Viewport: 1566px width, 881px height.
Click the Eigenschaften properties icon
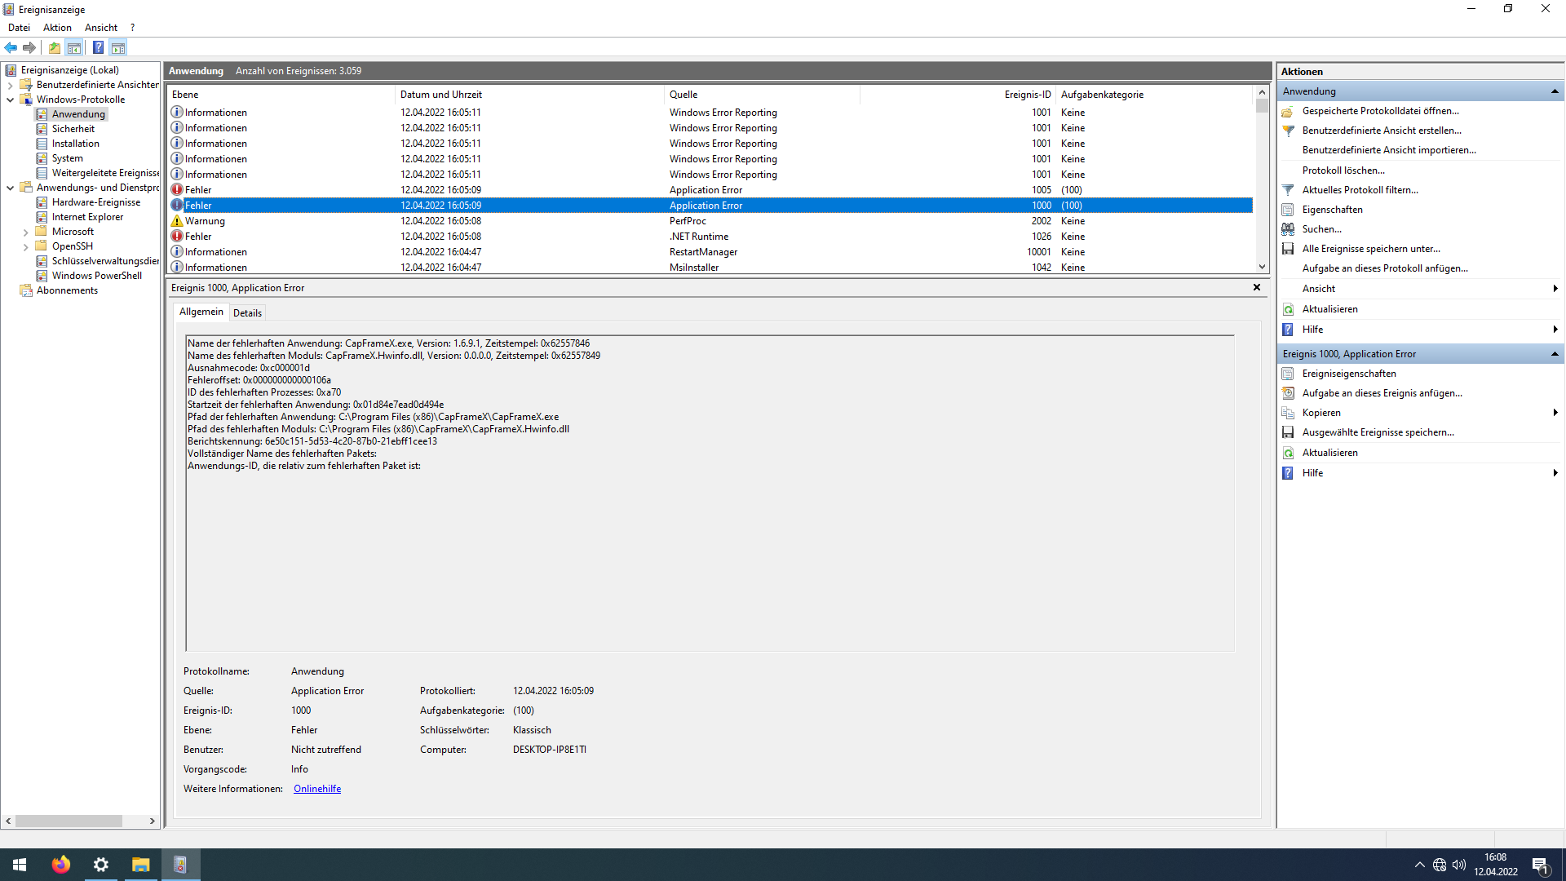pyautogui.click(x=1288, y=210)
